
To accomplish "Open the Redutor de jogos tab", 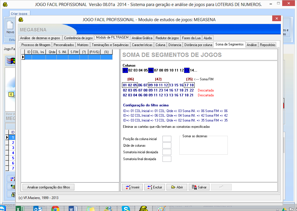I will (167, 38).
